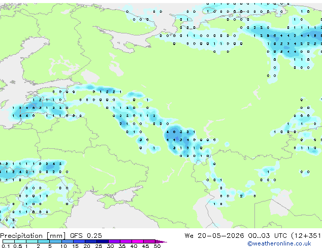Click the 30–35 mm violet legend box

114,241
